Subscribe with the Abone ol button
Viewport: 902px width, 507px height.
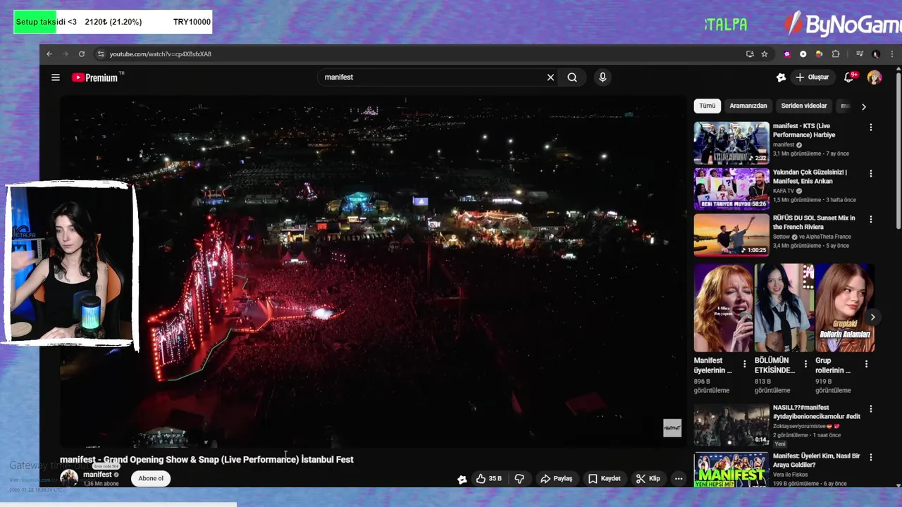tap(151, 479)
